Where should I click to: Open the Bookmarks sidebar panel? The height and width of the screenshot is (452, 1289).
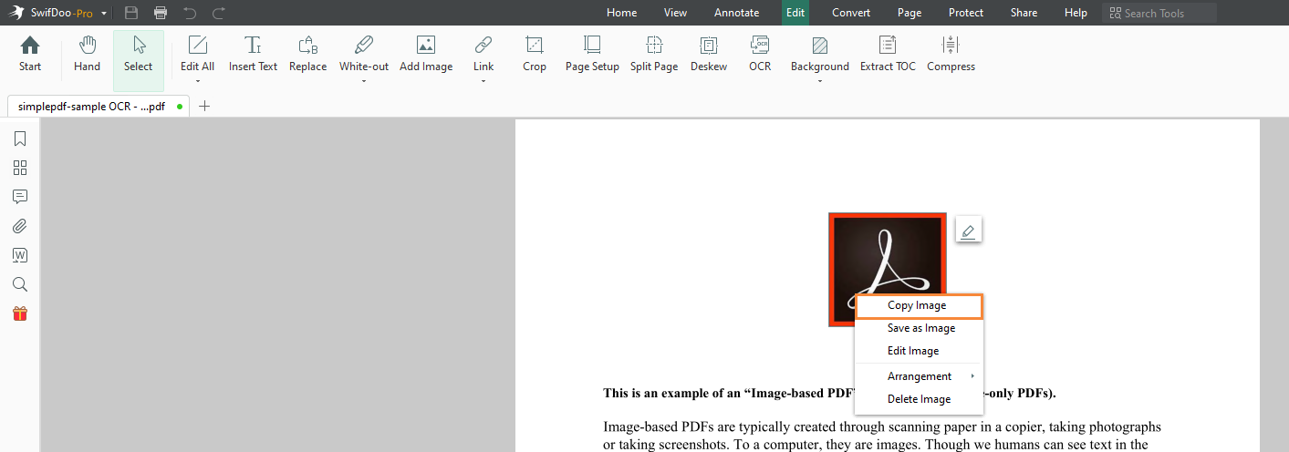[x=20, y=139]
